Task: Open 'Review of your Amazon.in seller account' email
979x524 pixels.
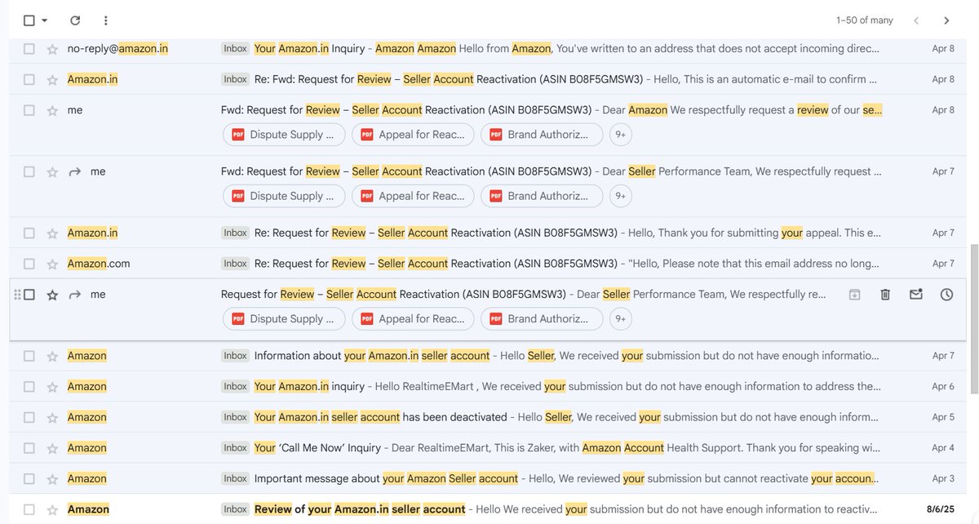Action: 489,510
